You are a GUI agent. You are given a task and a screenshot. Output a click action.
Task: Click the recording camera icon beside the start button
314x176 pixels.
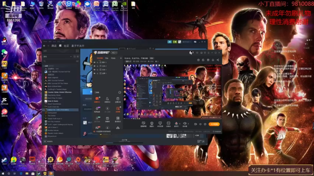pos(195,124)
